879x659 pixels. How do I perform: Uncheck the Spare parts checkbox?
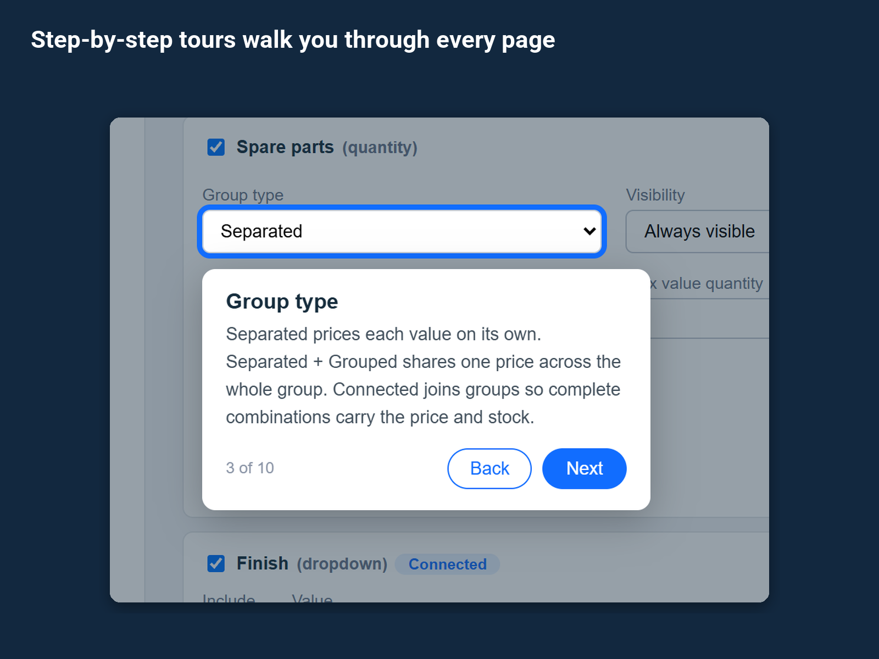[x=216, y=147]
